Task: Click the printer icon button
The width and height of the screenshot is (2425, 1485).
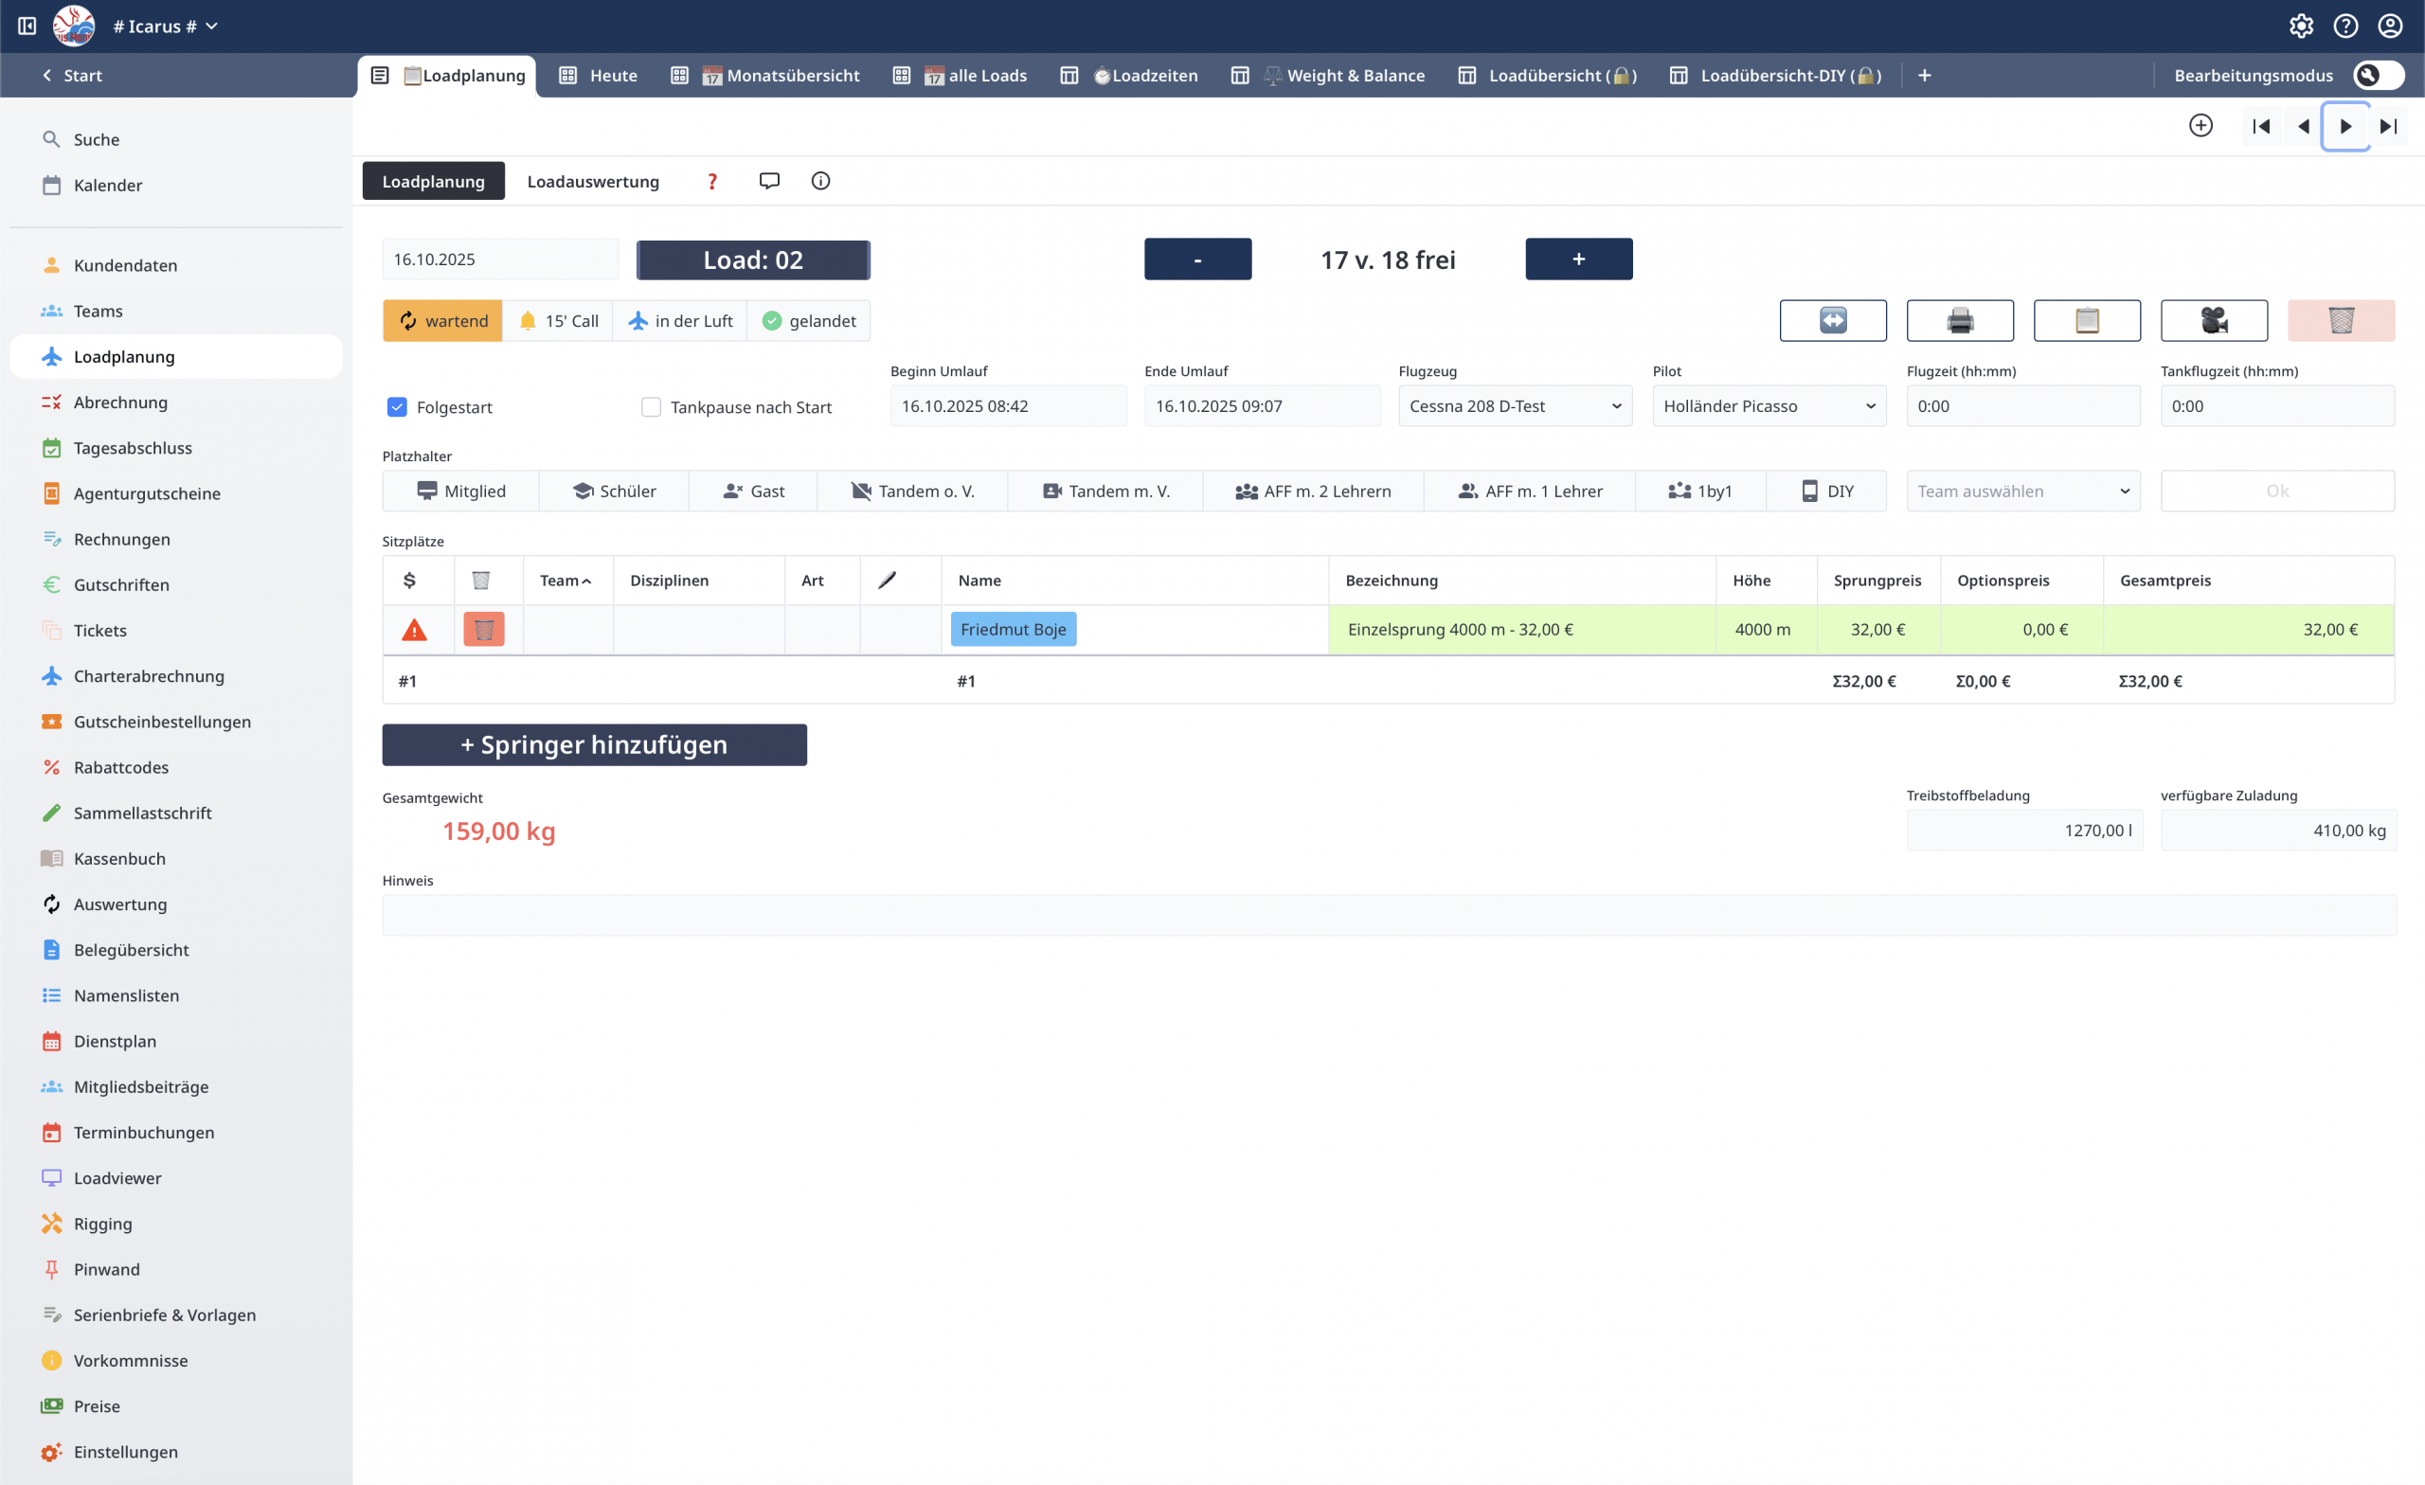Action: tap(1960, 321)
